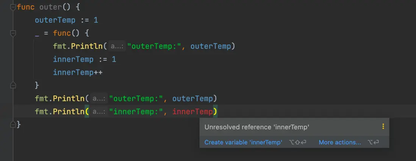Collapse the anonymous func fold marker

(x=13, y=33)
